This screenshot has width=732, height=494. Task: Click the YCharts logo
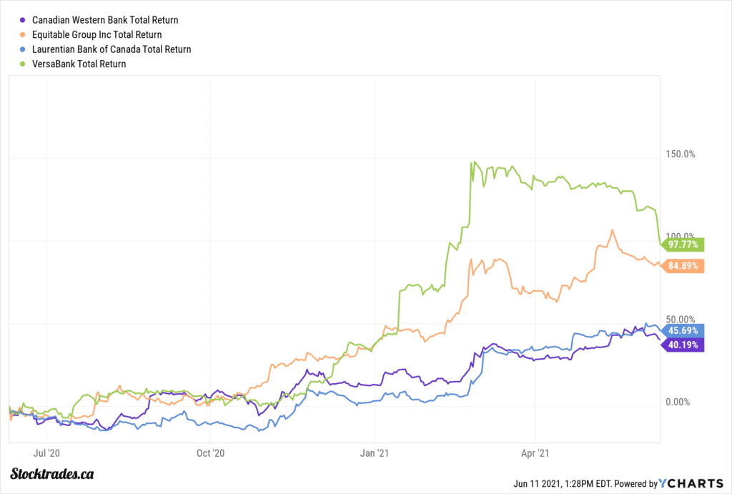click(x=690, y=483)
